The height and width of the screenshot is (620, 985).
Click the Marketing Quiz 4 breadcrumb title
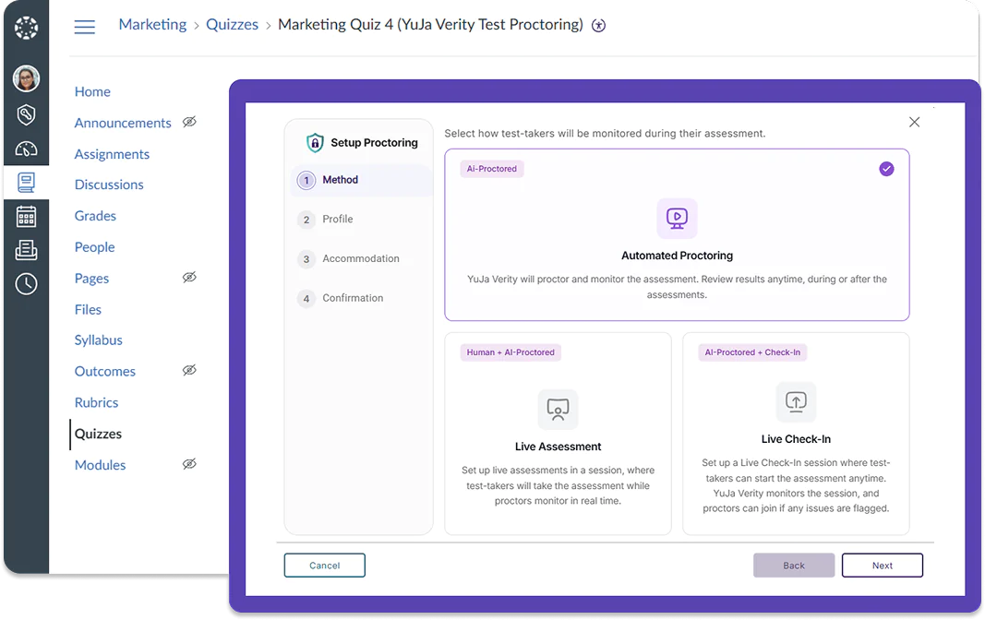click(430, 25)
